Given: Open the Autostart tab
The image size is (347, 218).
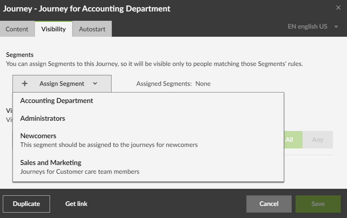Looking at the screenshot, I should click(92, 29).
